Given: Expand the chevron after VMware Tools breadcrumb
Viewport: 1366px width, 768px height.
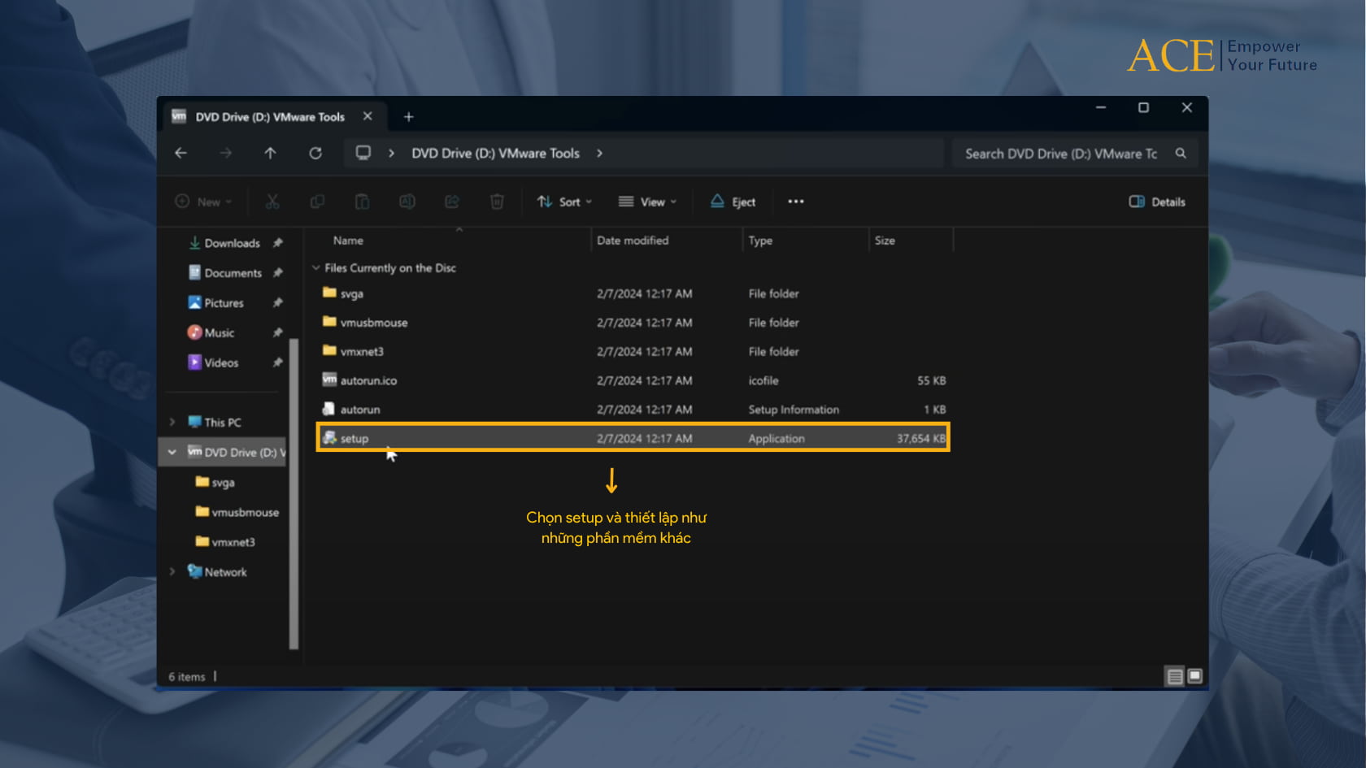Looking at the screenshot, I should point(599,153).
